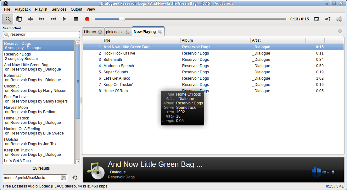Image resolution: width=347 pixels, height=190 pixels.
Task: Skip to next track
Action: click(53, 19)
